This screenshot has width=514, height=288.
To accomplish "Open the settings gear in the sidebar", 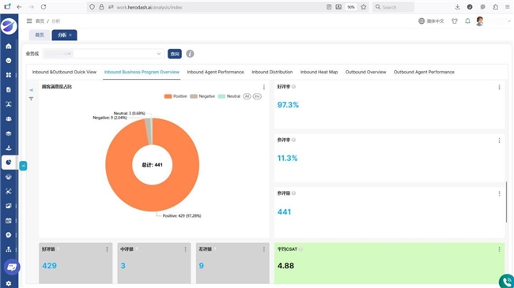I will (x=9, y=283).
